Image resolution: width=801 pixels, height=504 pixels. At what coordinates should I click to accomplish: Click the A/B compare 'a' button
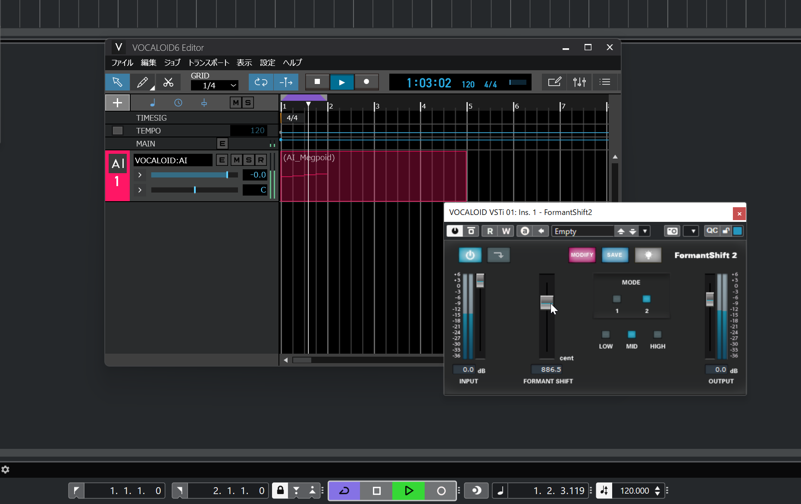tap(525, 231)
